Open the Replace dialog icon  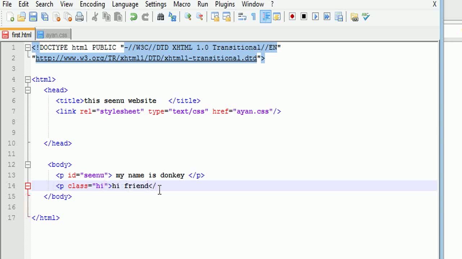172,17
